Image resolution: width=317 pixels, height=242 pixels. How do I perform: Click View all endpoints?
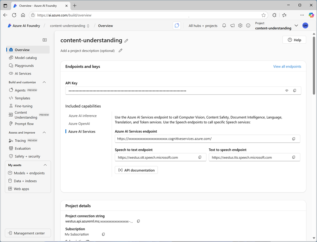(287, 66)
